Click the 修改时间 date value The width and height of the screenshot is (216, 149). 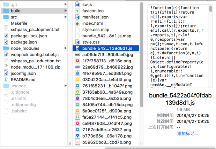(193, 121)
